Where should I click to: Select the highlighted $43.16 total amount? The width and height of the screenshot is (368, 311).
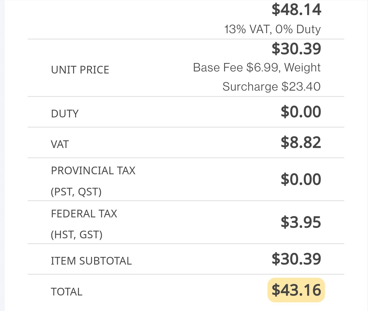click(296, 290)
